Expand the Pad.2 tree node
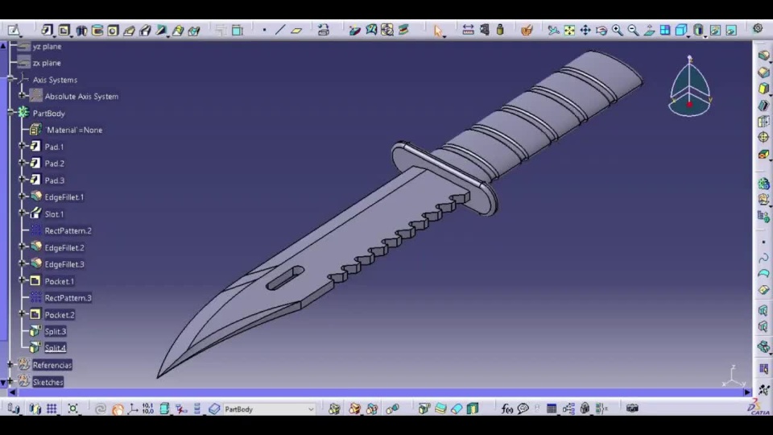The image size is (773, 435). [x=22, y=163]
